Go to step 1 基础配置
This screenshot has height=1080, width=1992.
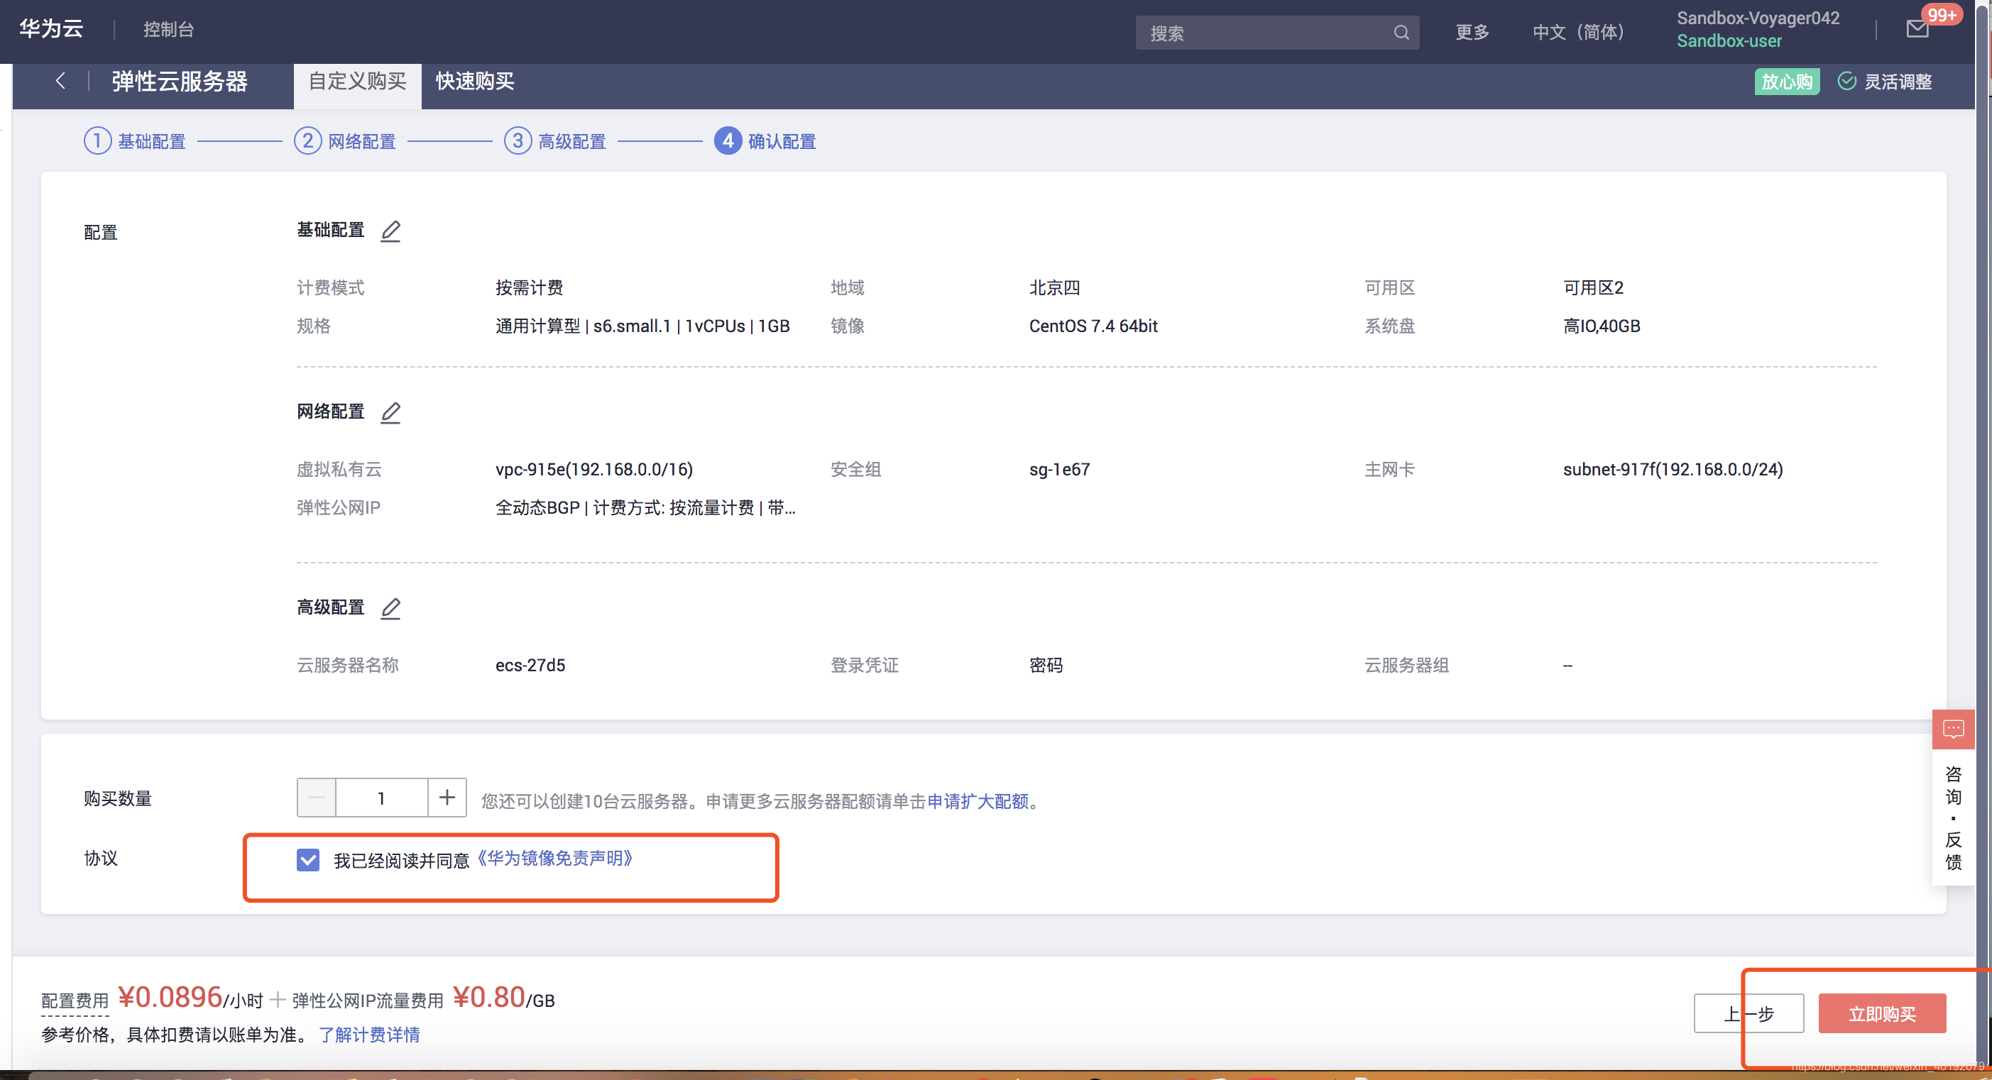coord(136,141)
